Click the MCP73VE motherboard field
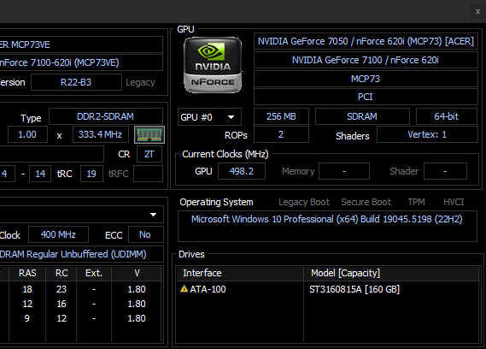This screenshot has width=486, height=349. pos(81,44)
